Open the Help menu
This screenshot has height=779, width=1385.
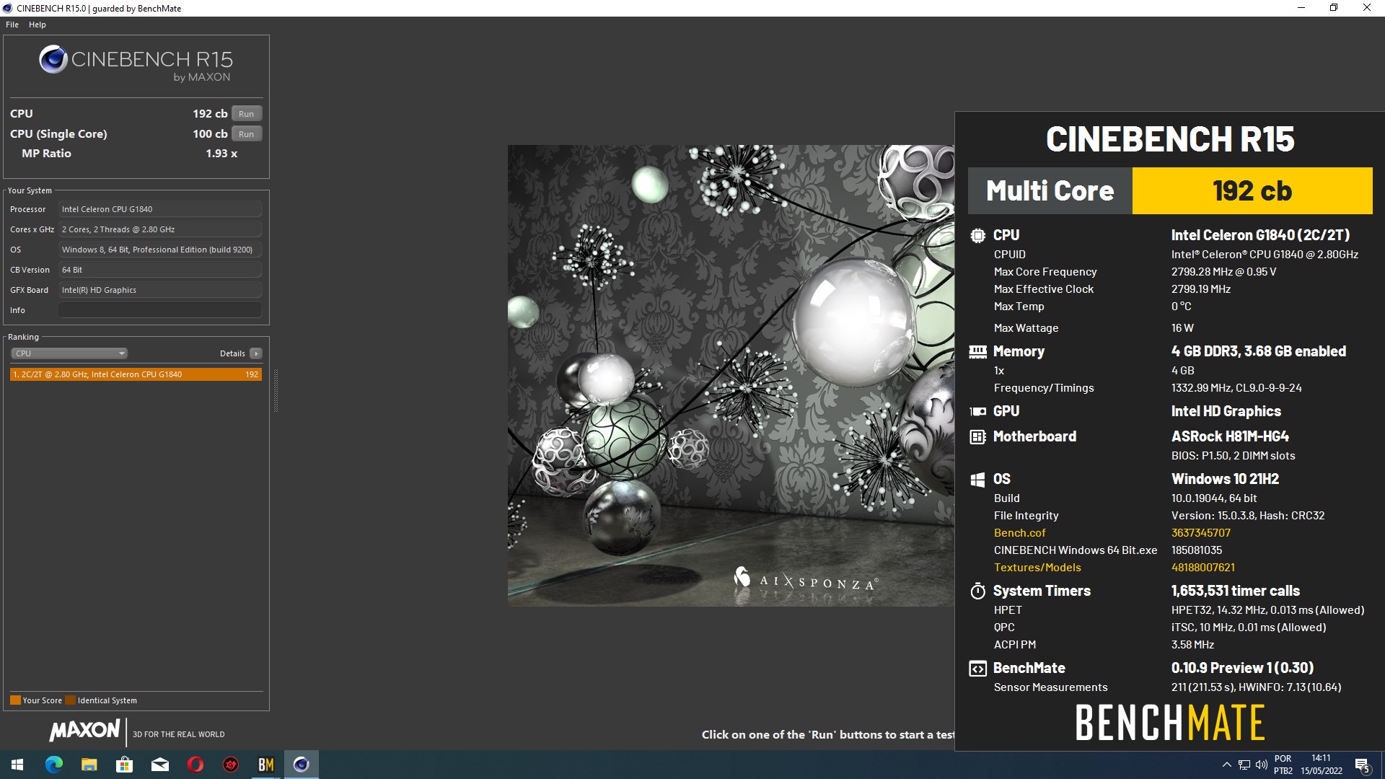pos(38,25)
